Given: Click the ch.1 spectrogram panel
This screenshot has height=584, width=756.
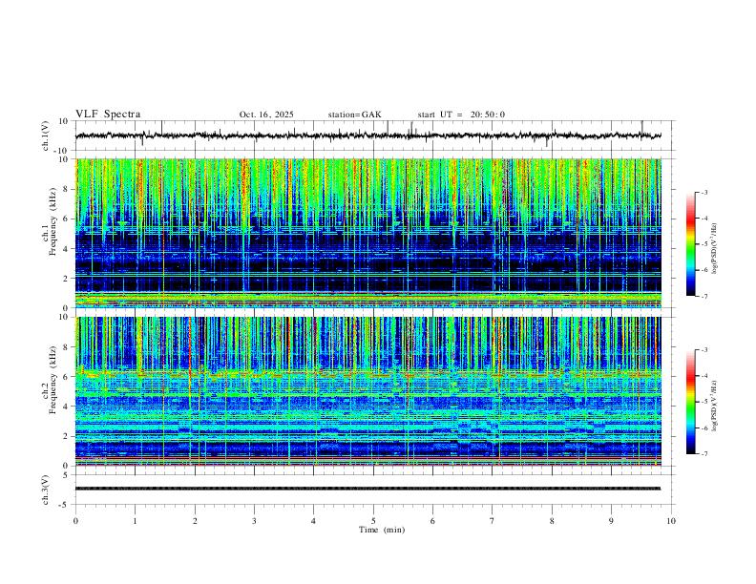Looking at the screenshot, I should pyautogui.click(x=368, y=233).
